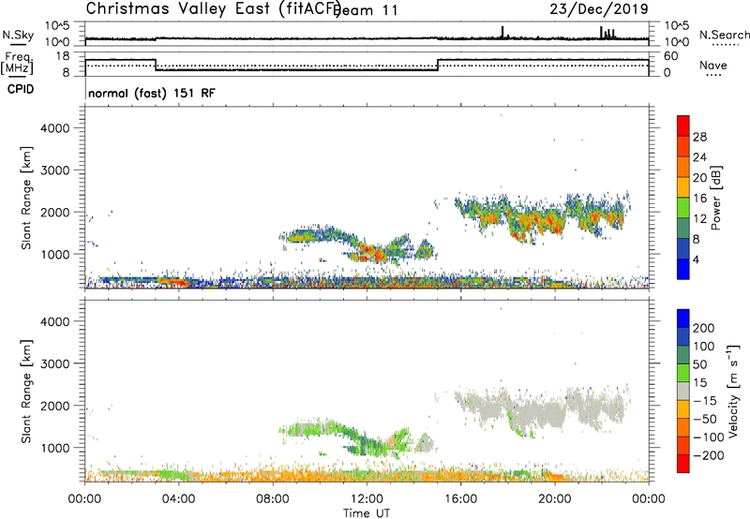Click the "24" tick on Power colorbar

pyautogui.click(x=699, y=157)
